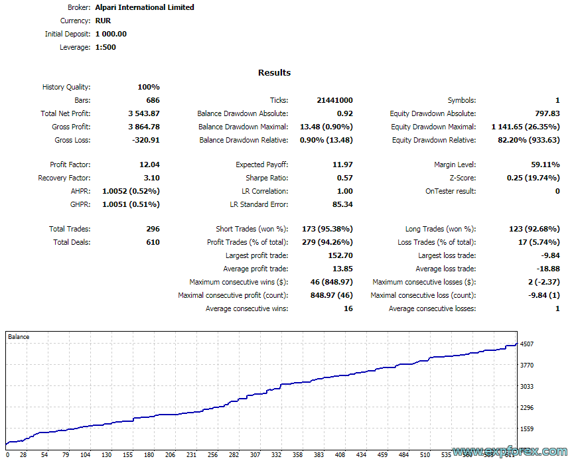The width and height of the screenshot is (576, 465).
Task: Select Margin Level value 59.11%
Action: [545, 165]
